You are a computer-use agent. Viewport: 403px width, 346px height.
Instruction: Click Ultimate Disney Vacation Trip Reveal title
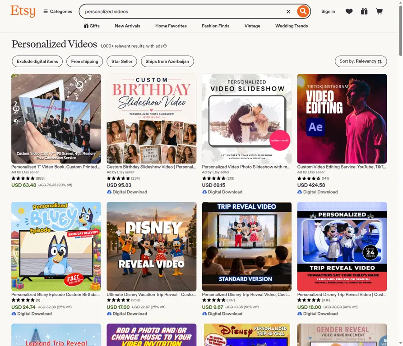(x=151, y=295)
